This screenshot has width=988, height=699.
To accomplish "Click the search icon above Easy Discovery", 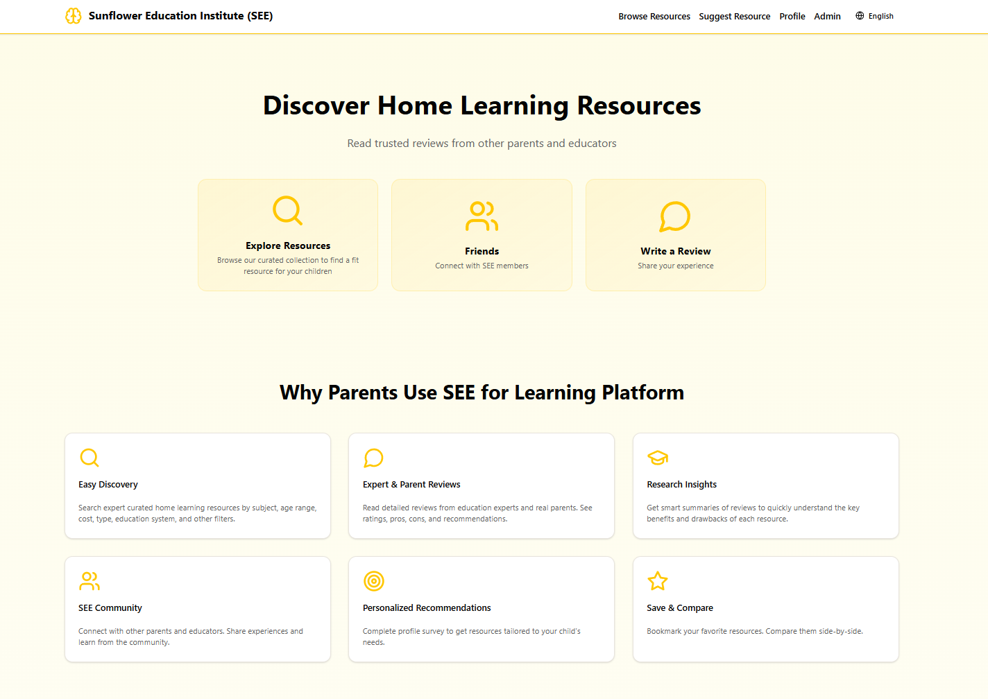I will [x=90, y=458].
